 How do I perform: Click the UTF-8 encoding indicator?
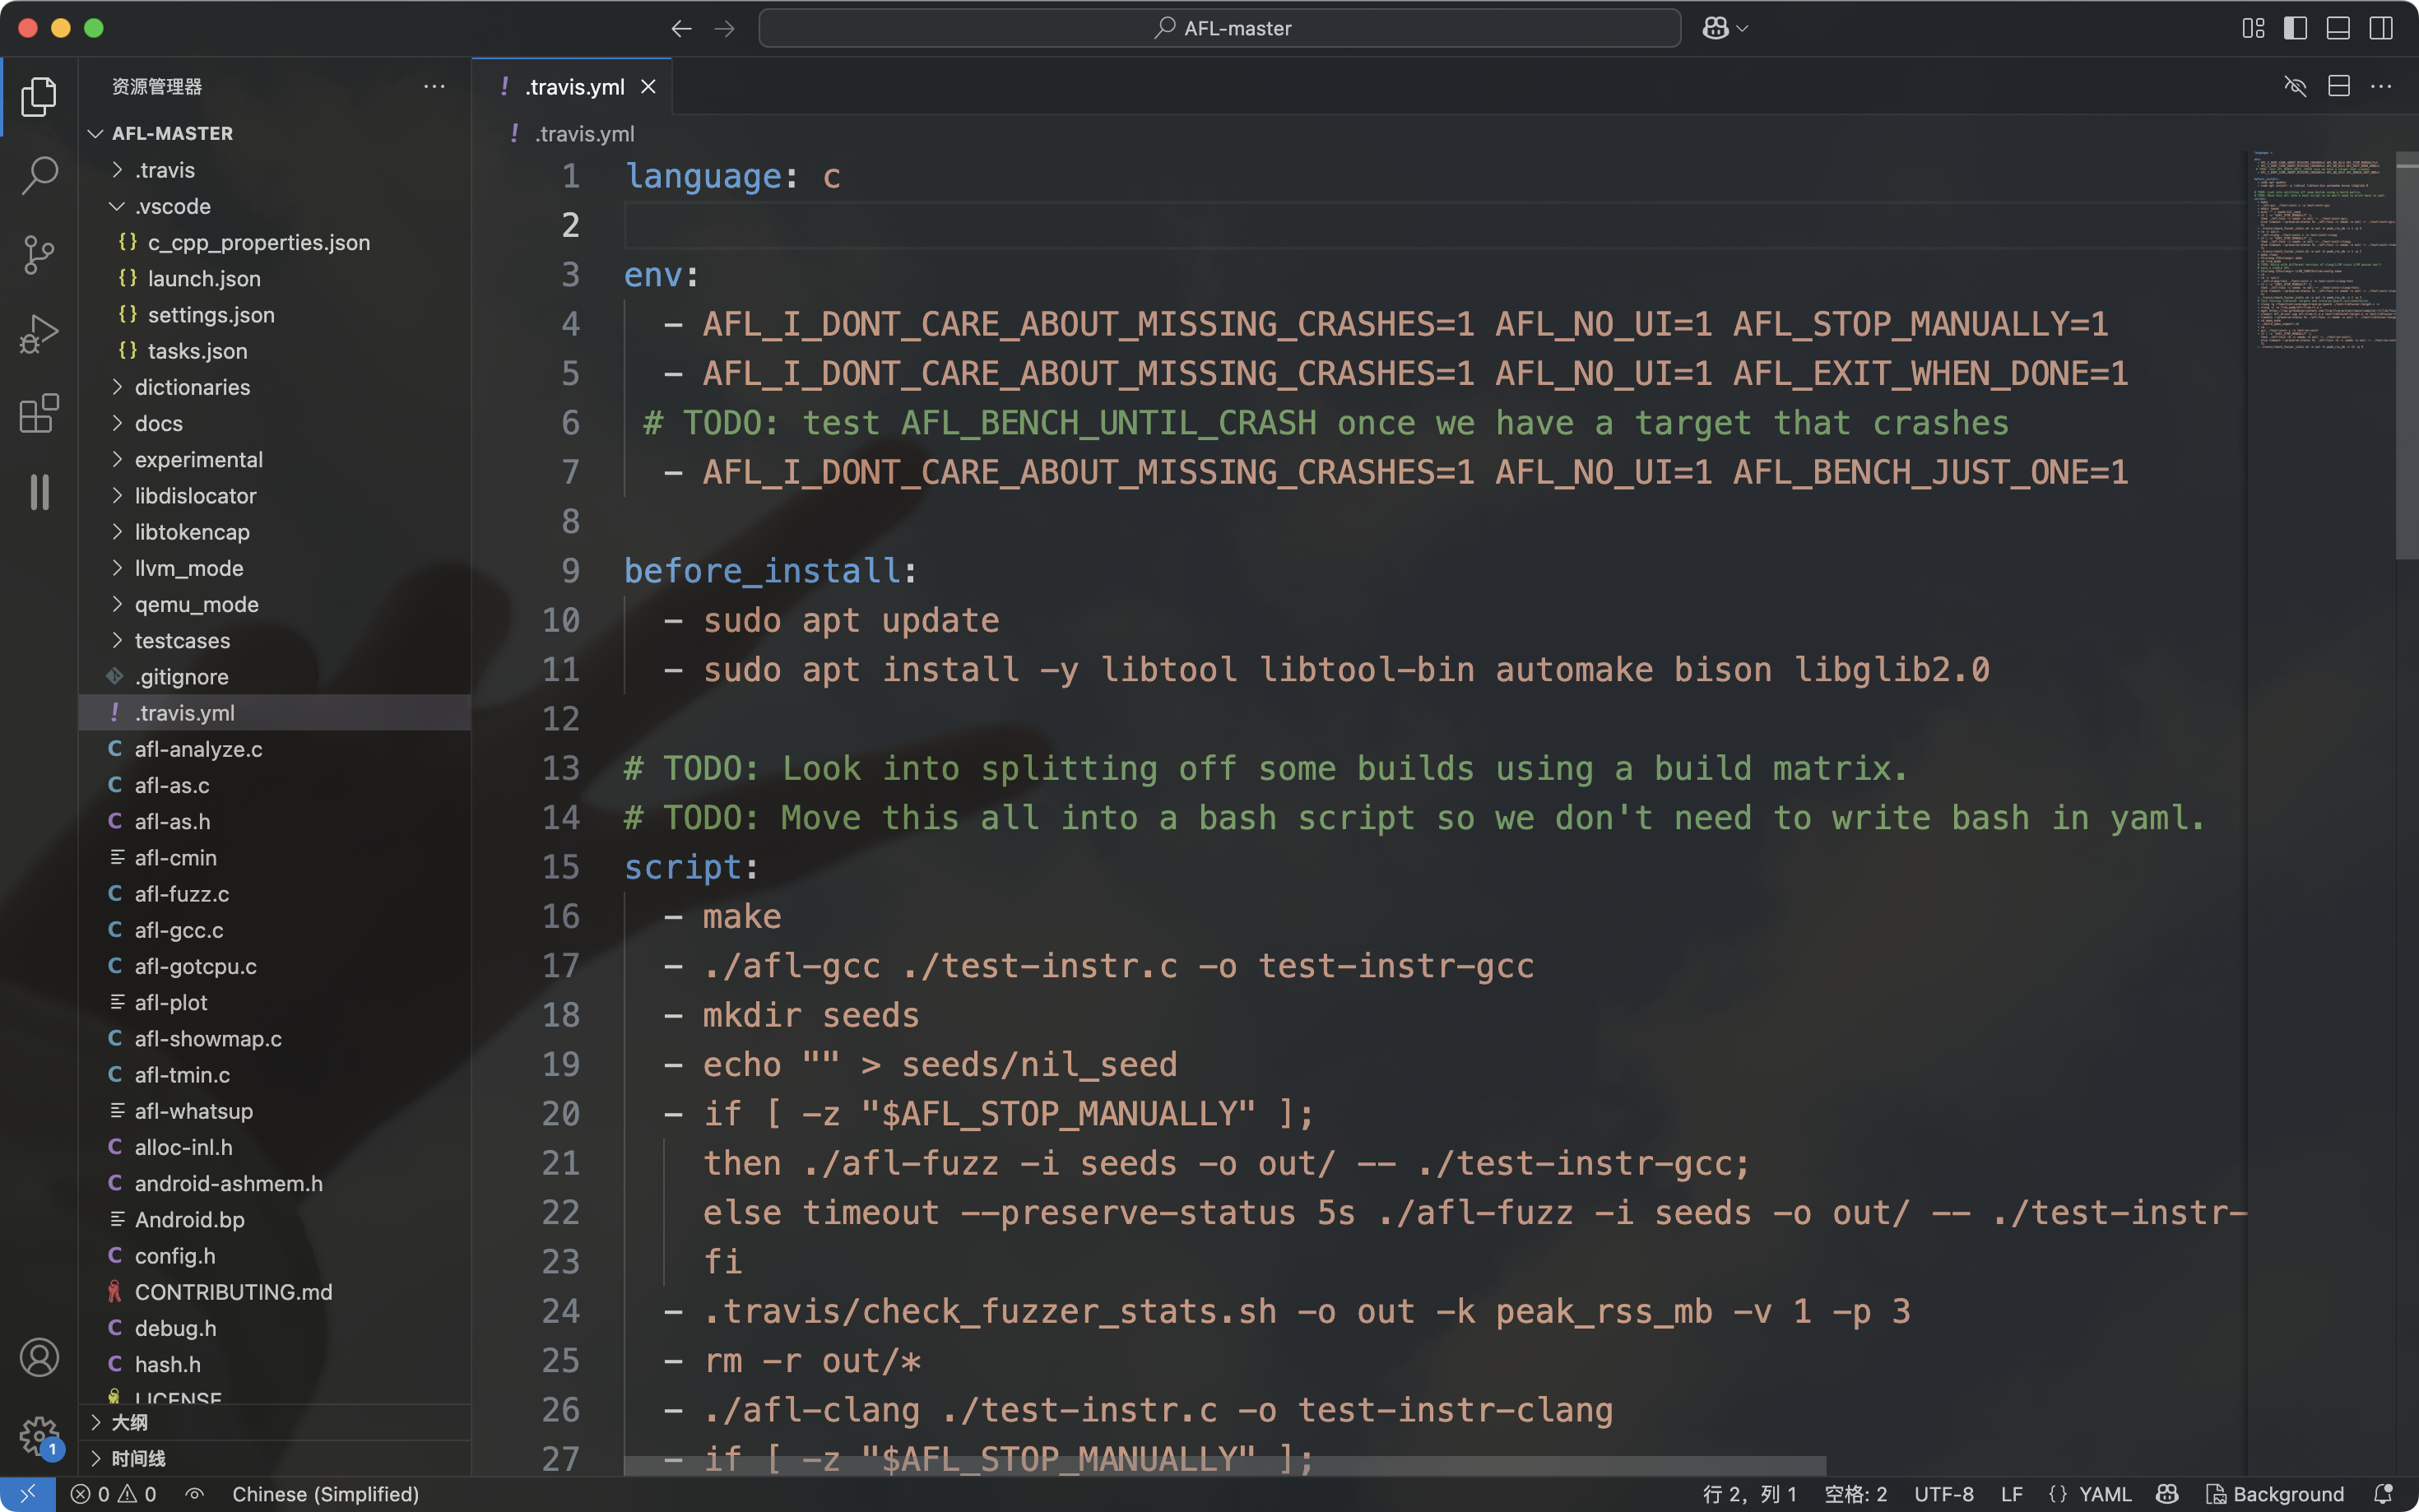pyautogui.click(x=1943, y=1494)
